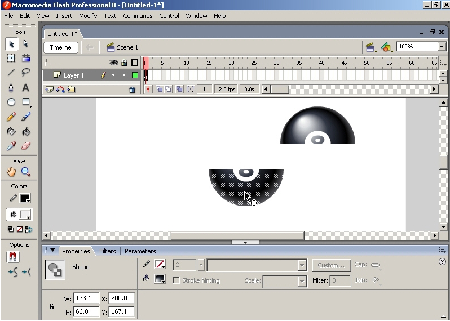Screen dimensions: 450x321
Task: Select the Paint Bucket tool
Action: click(26, 132)
